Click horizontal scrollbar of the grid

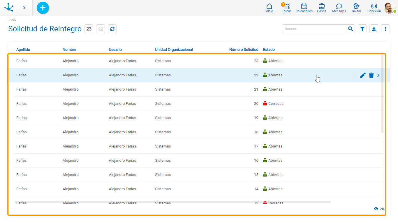172,202
